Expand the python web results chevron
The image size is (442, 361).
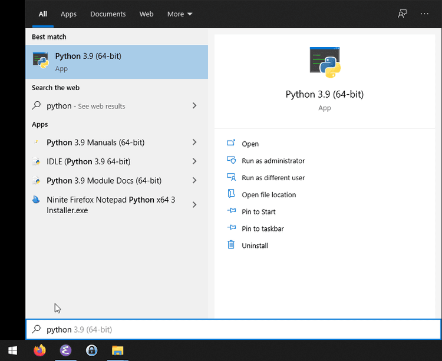tap(194, 105)
